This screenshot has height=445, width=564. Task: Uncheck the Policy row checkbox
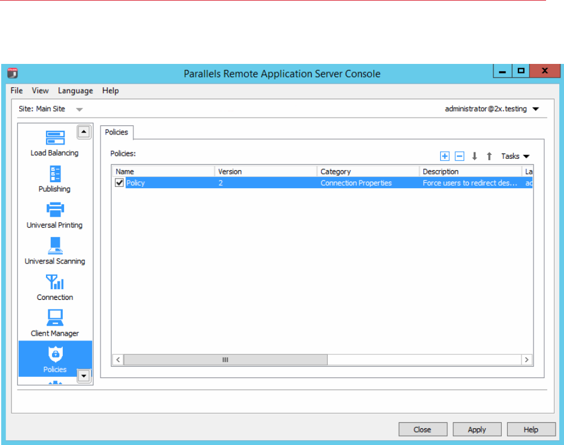pos(120,182)
